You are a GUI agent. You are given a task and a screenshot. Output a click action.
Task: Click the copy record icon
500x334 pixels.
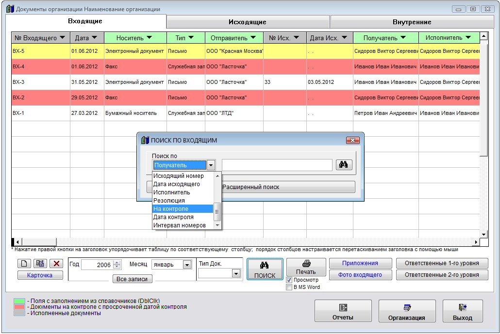pos(40,264)
